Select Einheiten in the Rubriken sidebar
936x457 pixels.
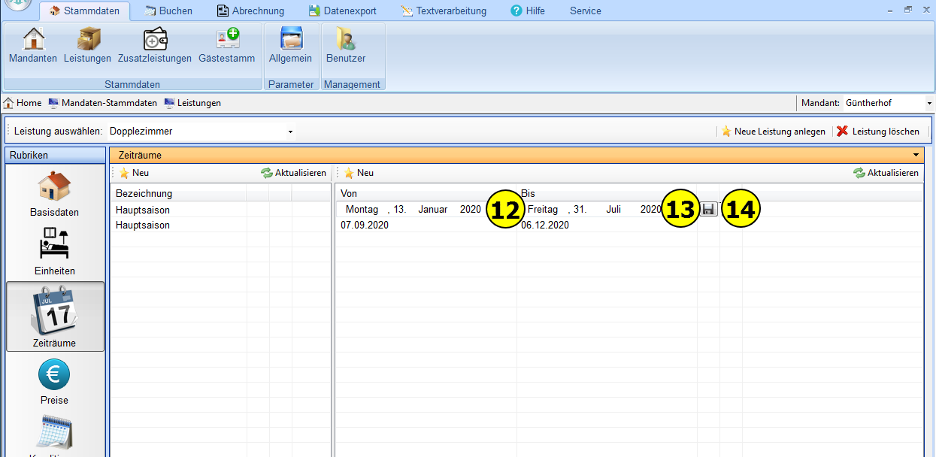click(x=55, y=252)
